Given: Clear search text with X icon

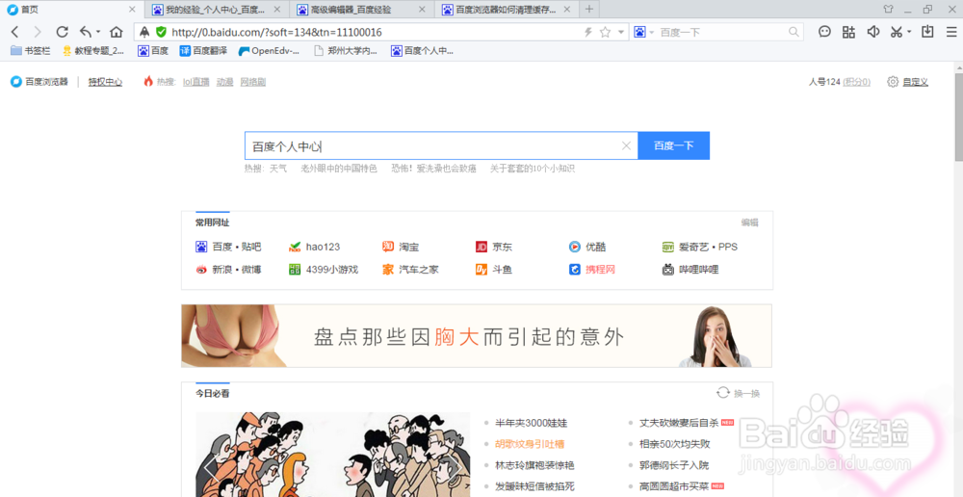Looking at the screenshot, I should 627,145.
